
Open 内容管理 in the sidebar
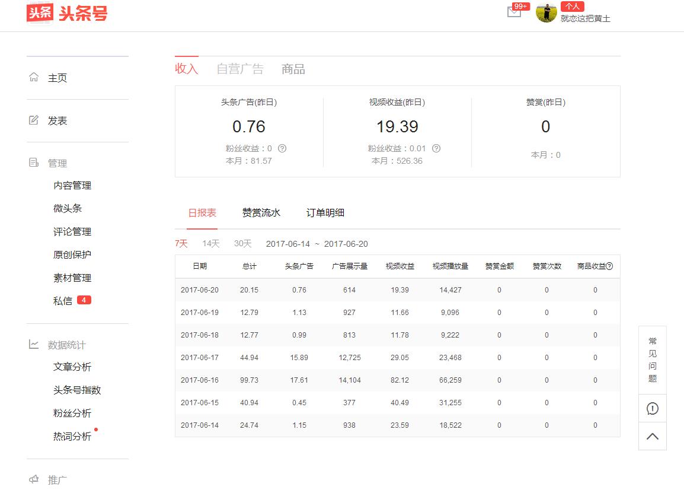pos(73,185)
